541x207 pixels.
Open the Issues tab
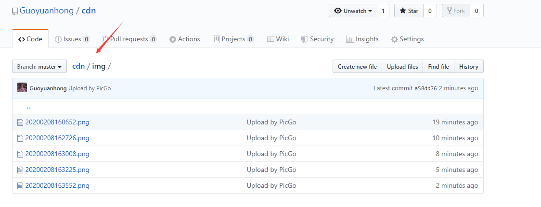click(x=73, y=39)
